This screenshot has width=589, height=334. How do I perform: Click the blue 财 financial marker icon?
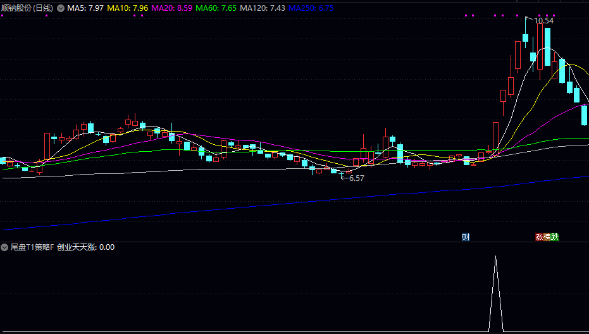tap(466, 237)
